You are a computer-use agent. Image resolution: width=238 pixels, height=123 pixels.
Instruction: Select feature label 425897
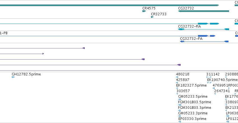[183, 80]
